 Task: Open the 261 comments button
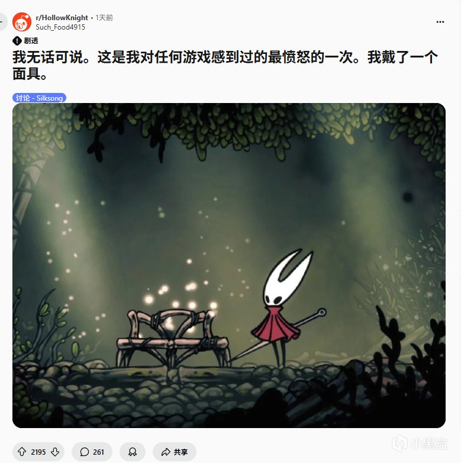[92, 452]
